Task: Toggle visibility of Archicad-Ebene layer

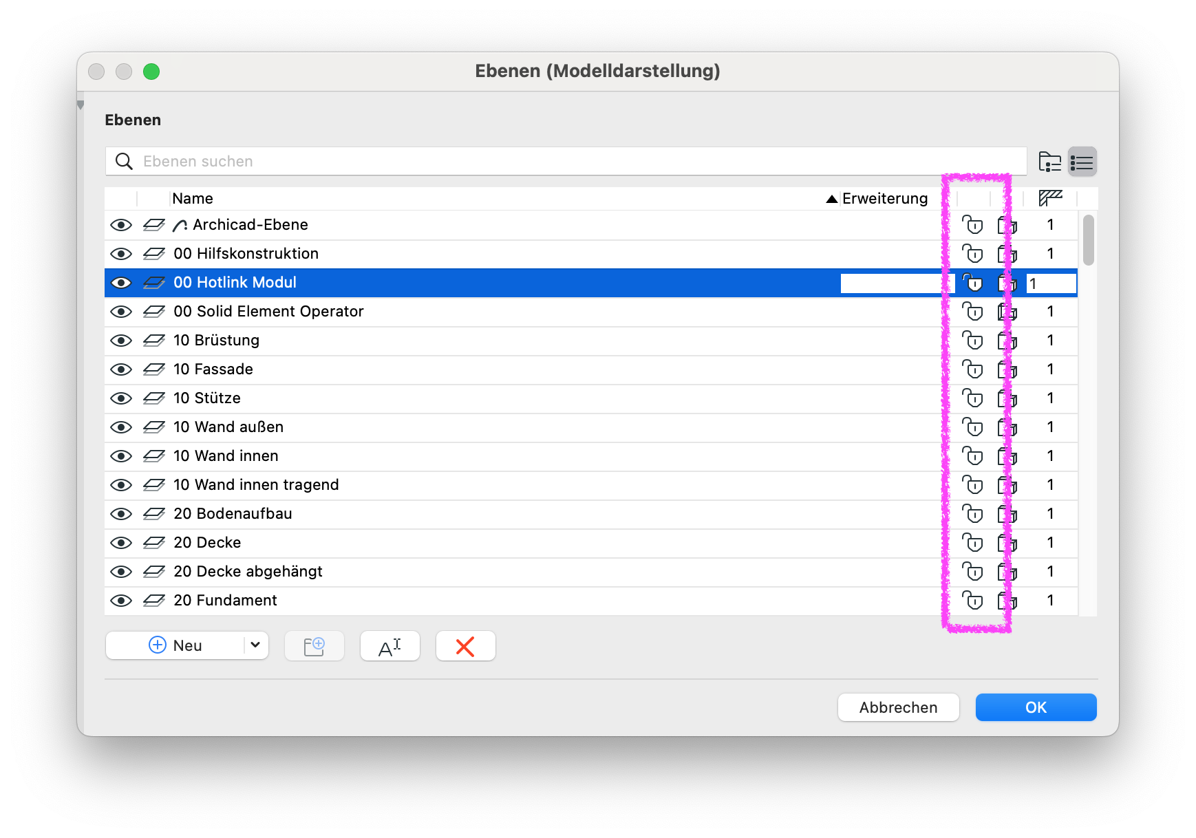Action: 121,225
